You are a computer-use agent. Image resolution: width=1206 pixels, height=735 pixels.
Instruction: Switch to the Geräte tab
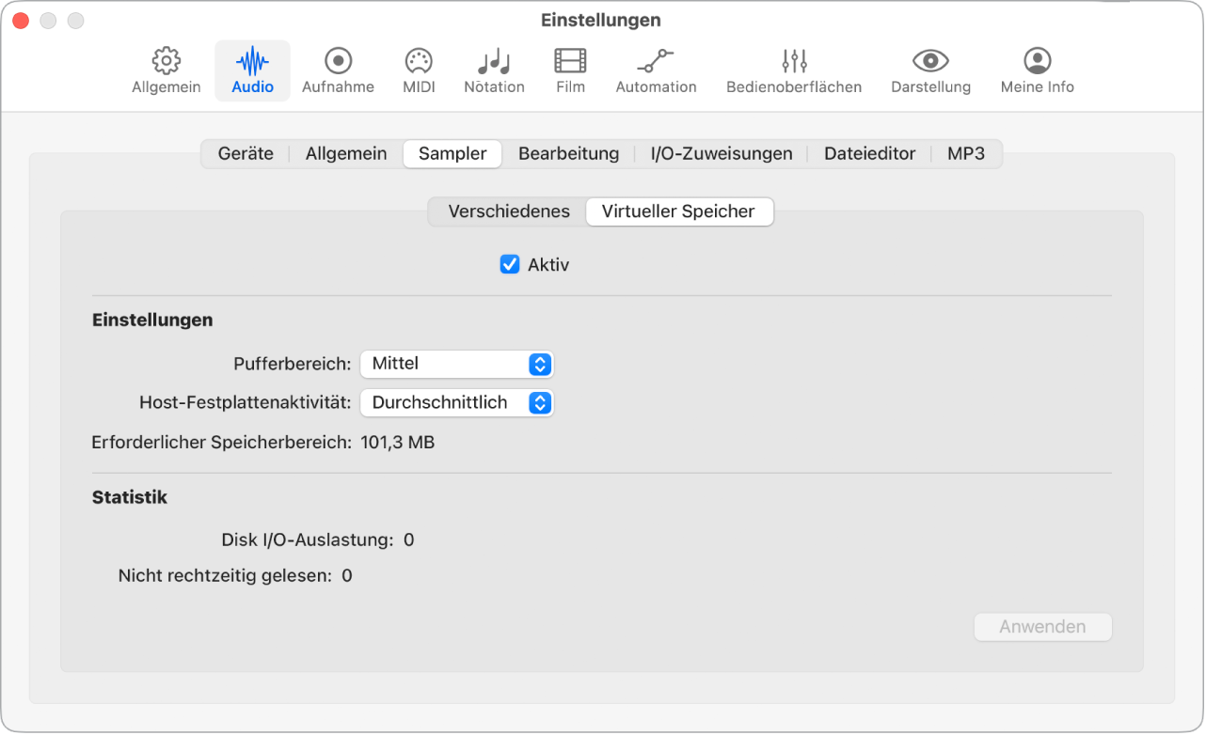(245, 153)
